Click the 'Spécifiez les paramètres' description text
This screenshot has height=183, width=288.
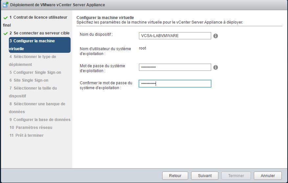[160, 22]
